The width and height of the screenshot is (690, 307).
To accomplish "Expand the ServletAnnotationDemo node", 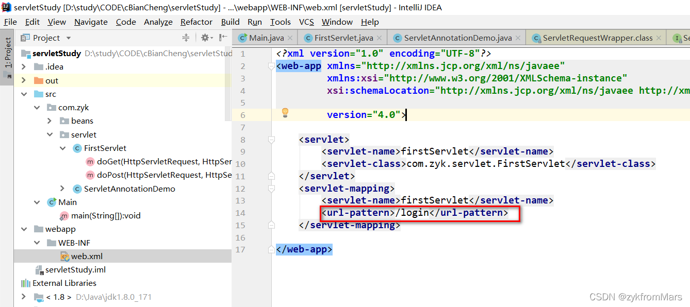I will (63, 189).
